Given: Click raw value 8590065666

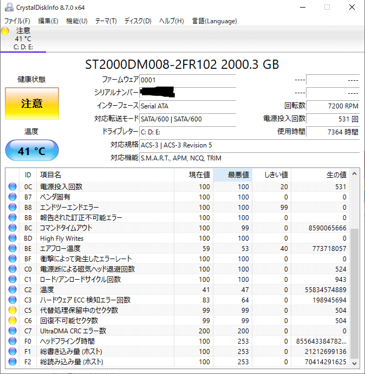Looking at the screenshot, I should 327,228.
